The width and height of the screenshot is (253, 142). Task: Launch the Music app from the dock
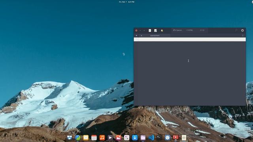(102, 138)
